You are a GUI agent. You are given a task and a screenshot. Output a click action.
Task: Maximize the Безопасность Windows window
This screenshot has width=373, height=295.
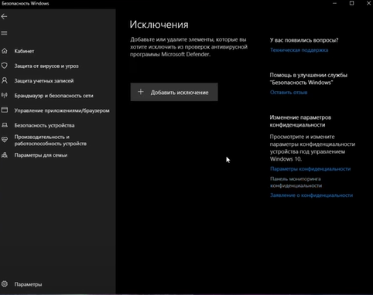point(351,3)
